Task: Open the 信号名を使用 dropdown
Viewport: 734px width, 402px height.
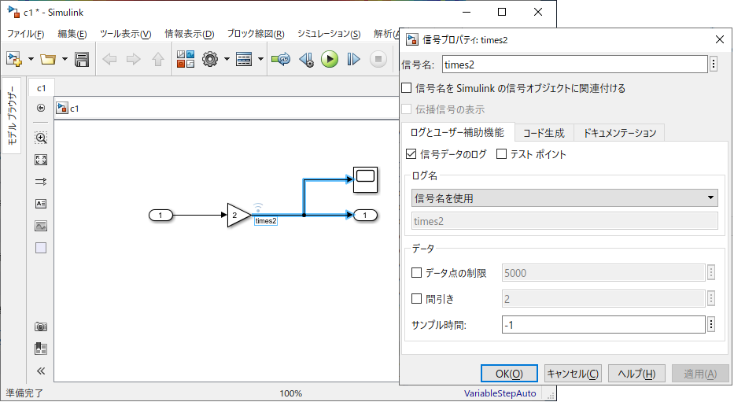Action: 565,198
